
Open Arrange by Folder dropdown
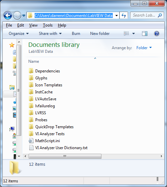(x=144, y=48)
